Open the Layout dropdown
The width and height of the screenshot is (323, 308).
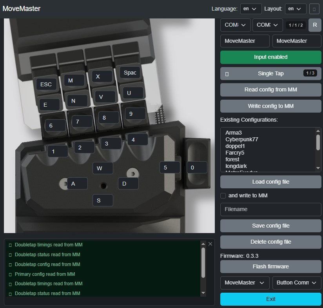pyautogui.click(x=296, y=9)
